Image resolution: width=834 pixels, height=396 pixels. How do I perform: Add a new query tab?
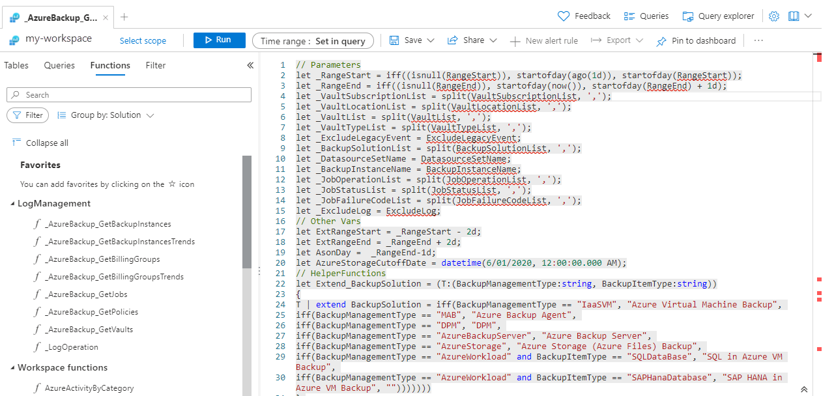click(124, 17)
